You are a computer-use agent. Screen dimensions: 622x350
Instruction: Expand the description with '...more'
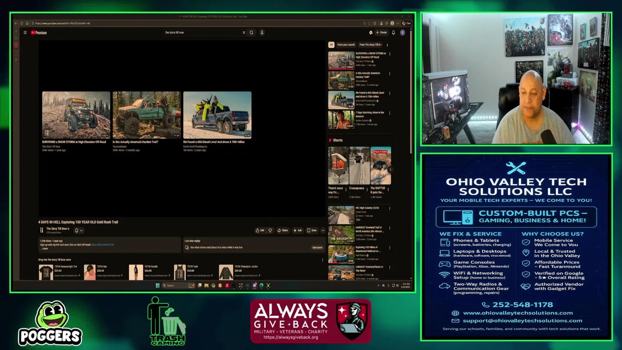44,248
